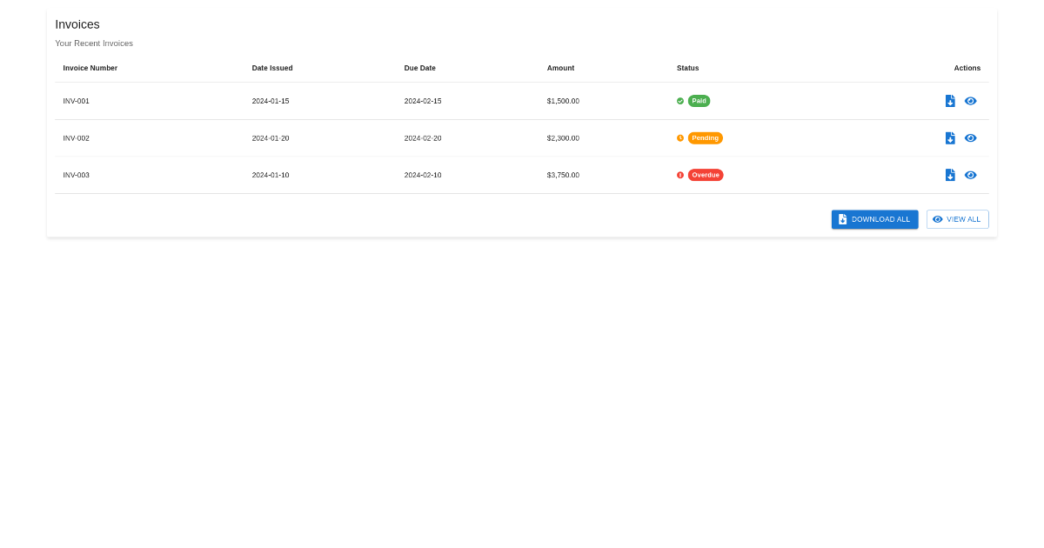Toggle the green check on the Paid status
Viewport: 1044px width, 548px height.
[x=679, y=101]
